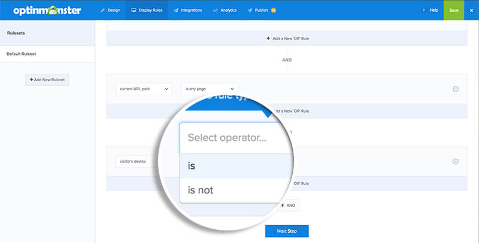Click the + AND button
The height and width of the screenshot is (243, 479).
pos(288,205)
